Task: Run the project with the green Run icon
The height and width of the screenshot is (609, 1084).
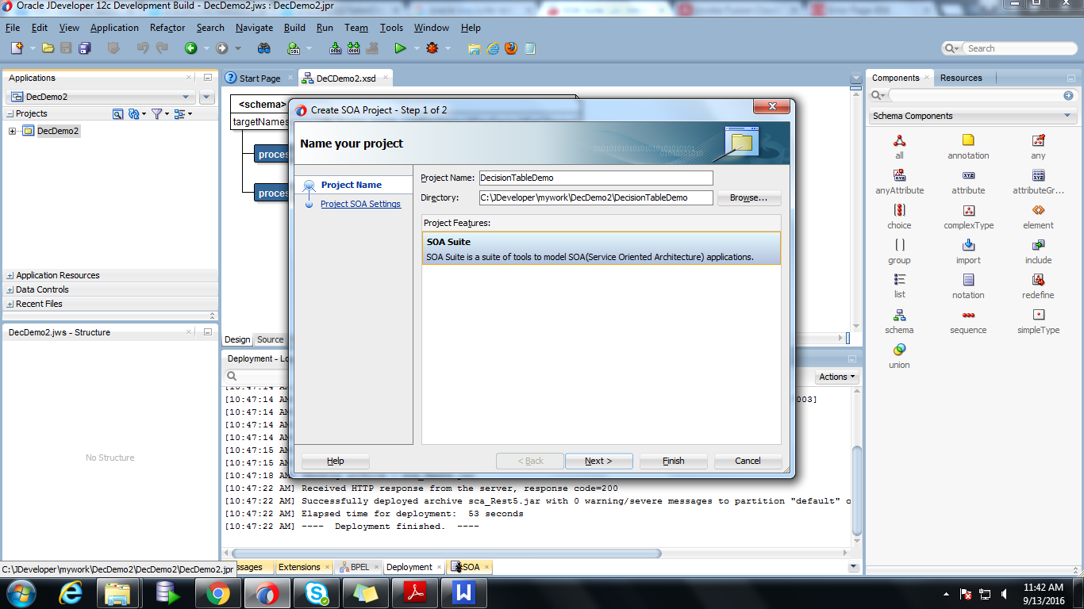Action: coord(401,48)
